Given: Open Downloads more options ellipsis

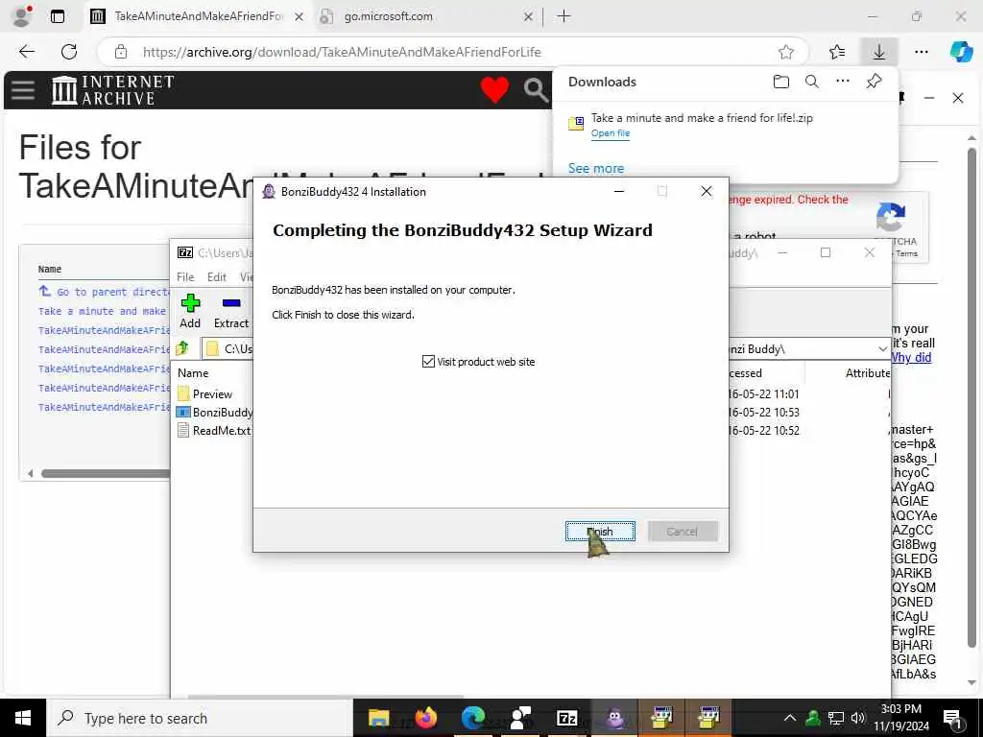Looking at the screenshot, I should (x=843, y=81).
